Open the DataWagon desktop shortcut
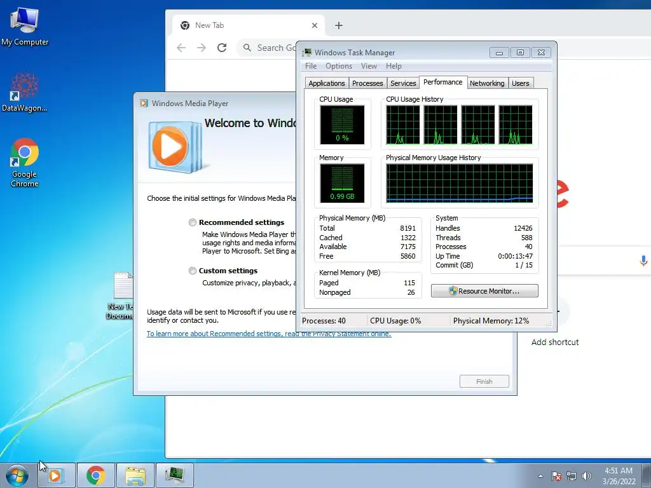The height and width of the screenshot is (488, 651). point(25,92)
